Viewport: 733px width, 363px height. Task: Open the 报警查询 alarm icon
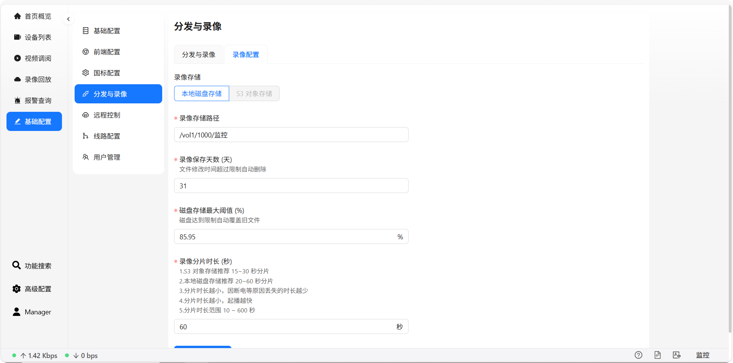[x=17, y=100]
